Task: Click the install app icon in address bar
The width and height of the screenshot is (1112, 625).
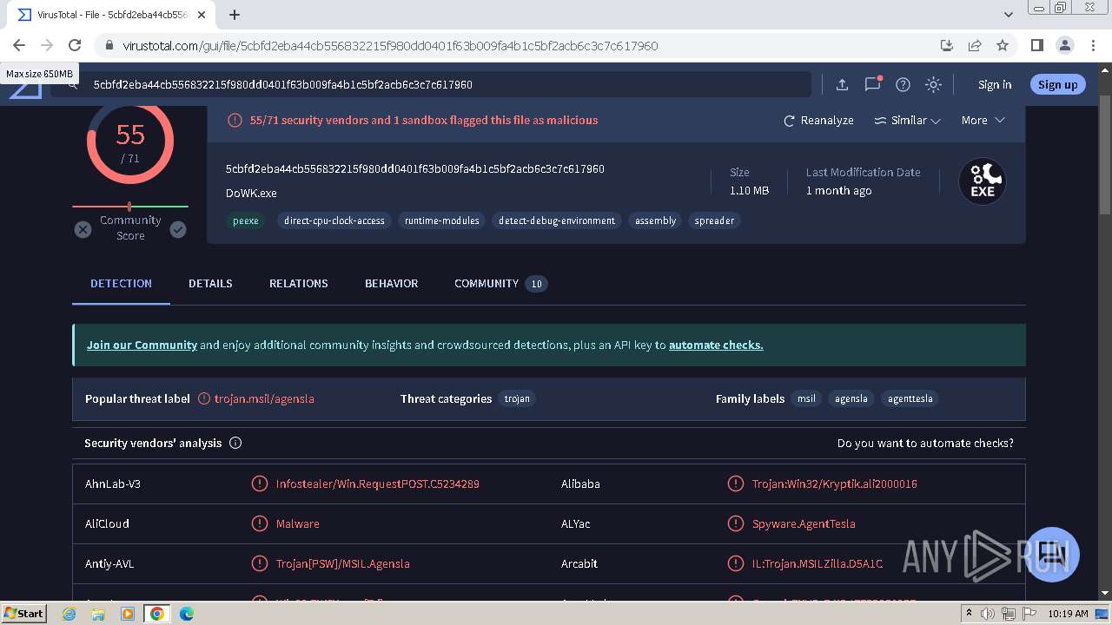Action: [x=947, y=45]
